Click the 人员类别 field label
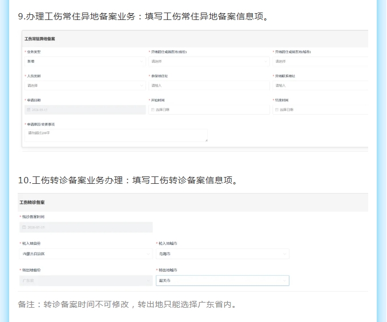This screenshot has width=387, height=322. pyautogui.click(x=34, y=76)
